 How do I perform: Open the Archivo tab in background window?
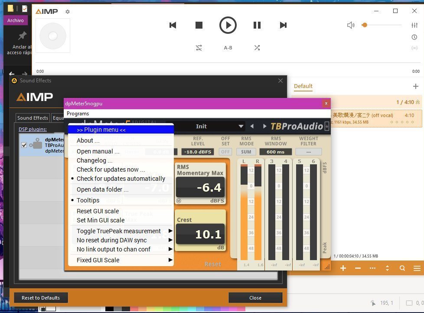click(16, 20)
